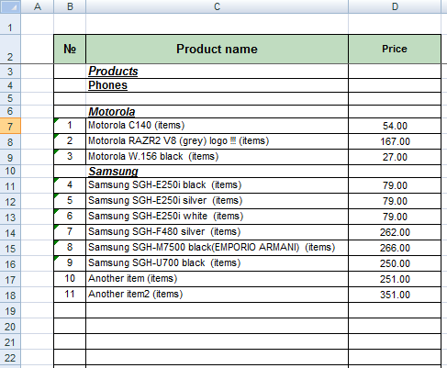Select price cell 54.00

(395, 126)
